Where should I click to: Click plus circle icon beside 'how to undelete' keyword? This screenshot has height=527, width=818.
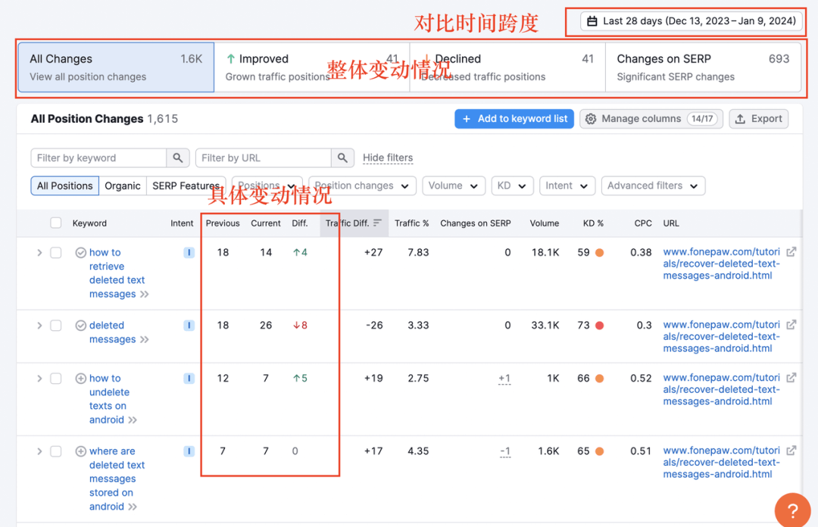[80, 379]
